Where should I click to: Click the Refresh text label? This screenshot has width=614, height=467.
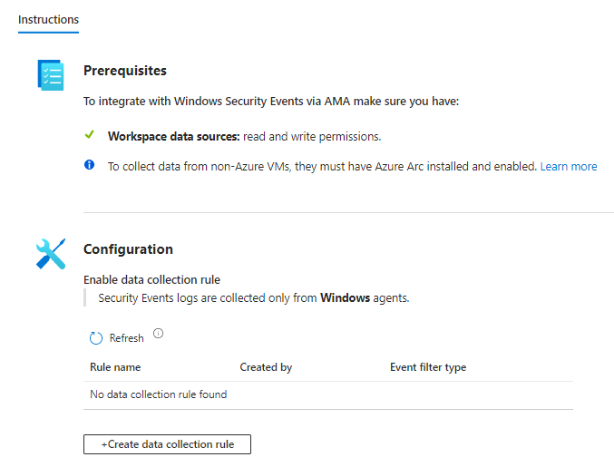pos(126,338)
